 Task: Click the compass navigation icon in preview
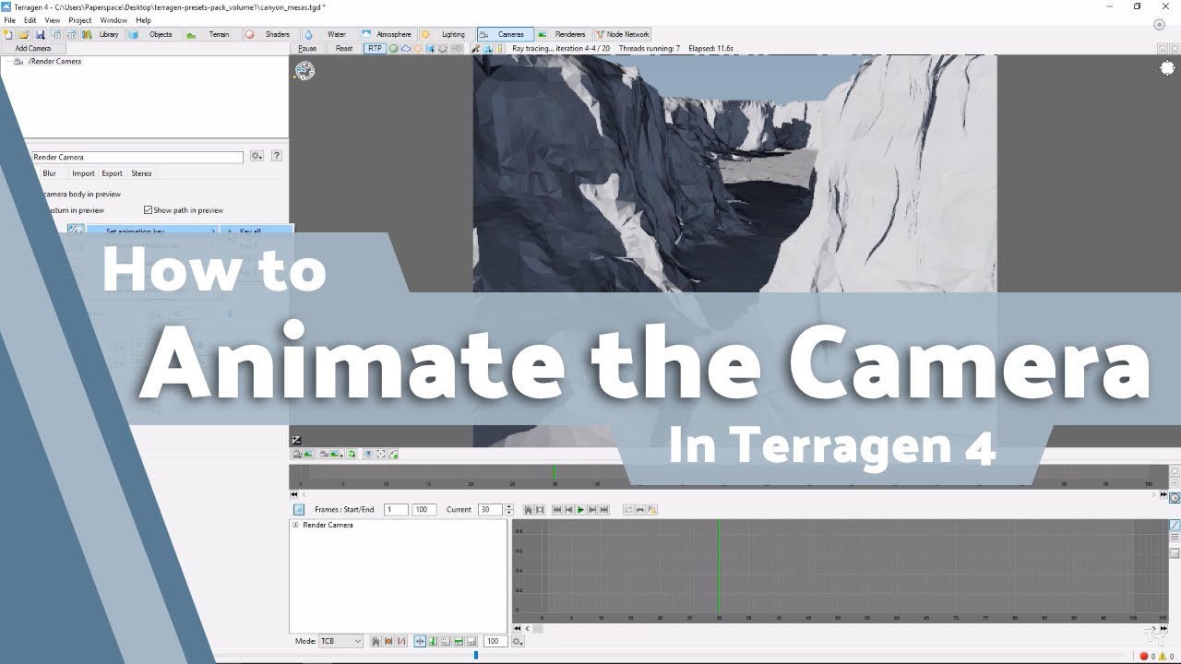tap(305, 71)
